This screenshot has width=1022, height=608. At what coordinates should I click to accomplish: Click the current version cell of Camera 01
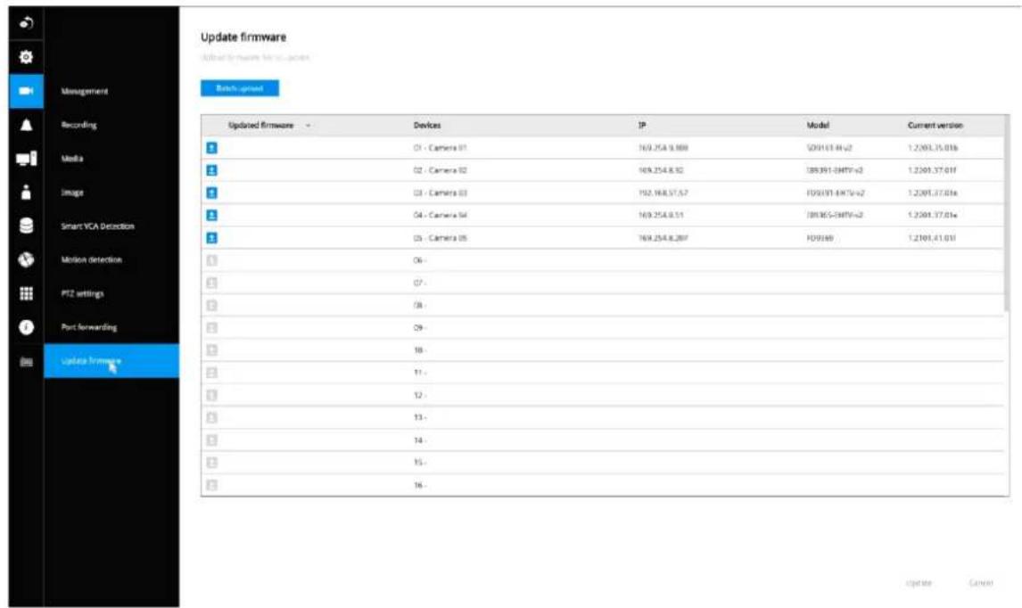pos(933,148)
